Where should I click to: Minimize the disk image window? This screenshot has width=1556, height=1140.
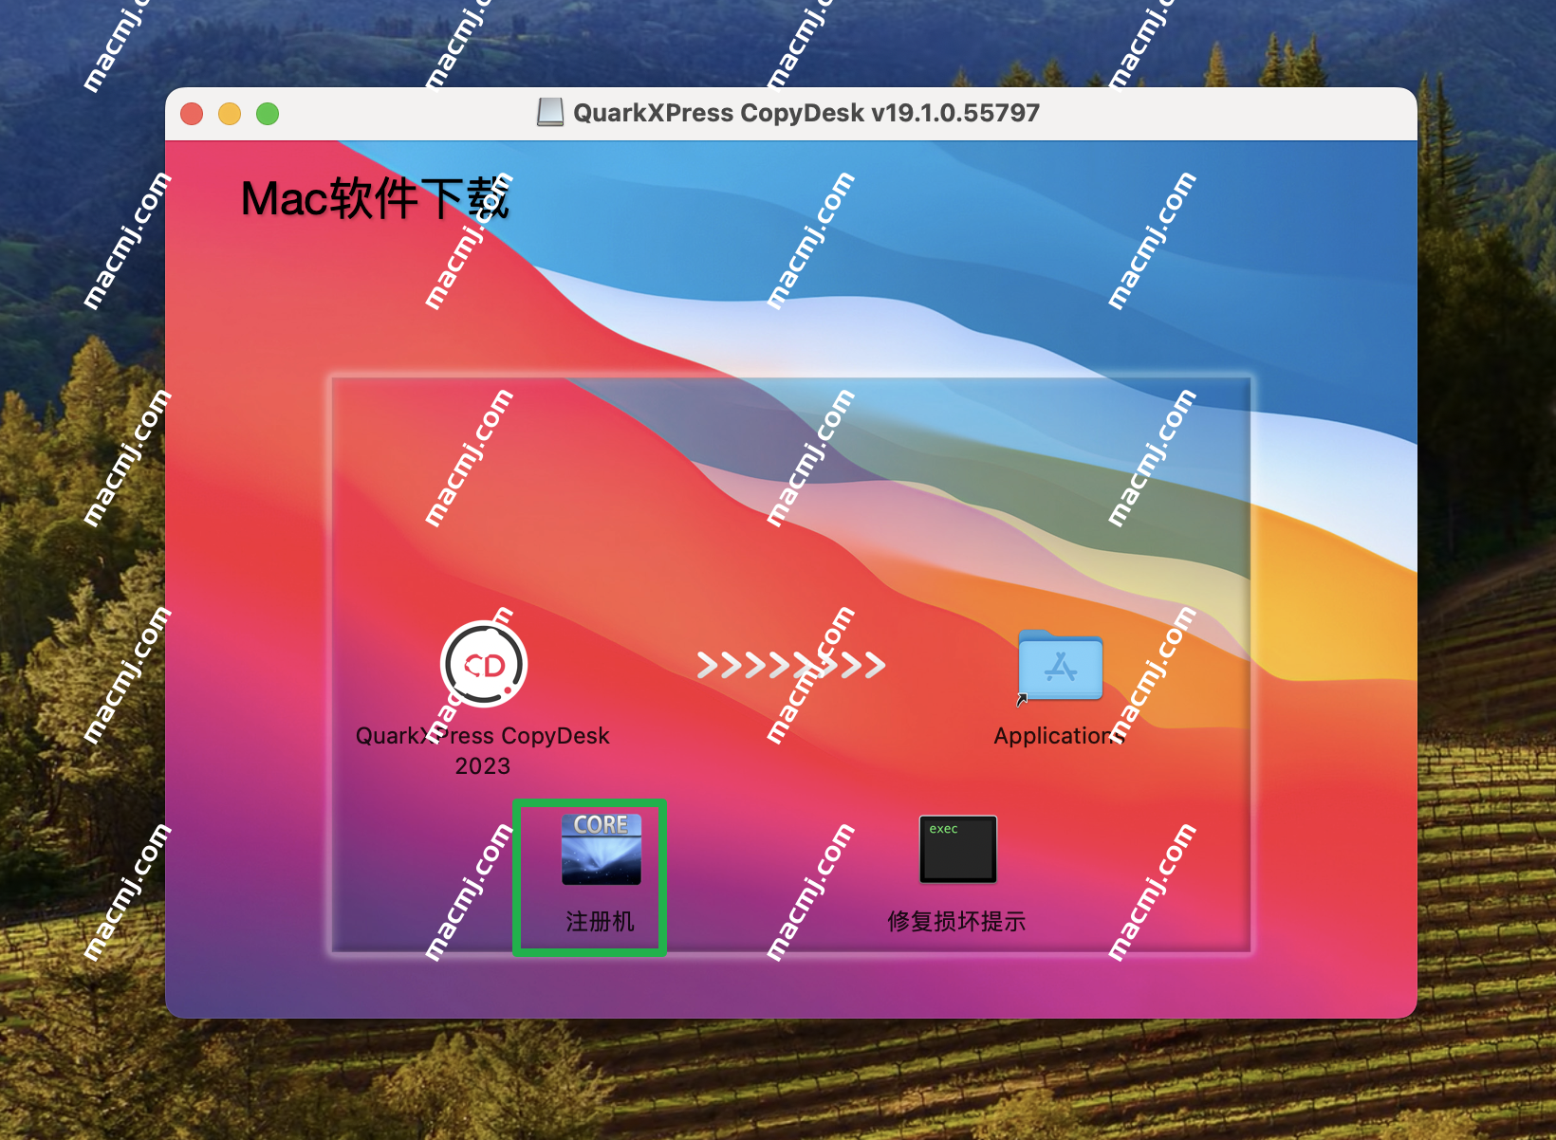[230, 114]
